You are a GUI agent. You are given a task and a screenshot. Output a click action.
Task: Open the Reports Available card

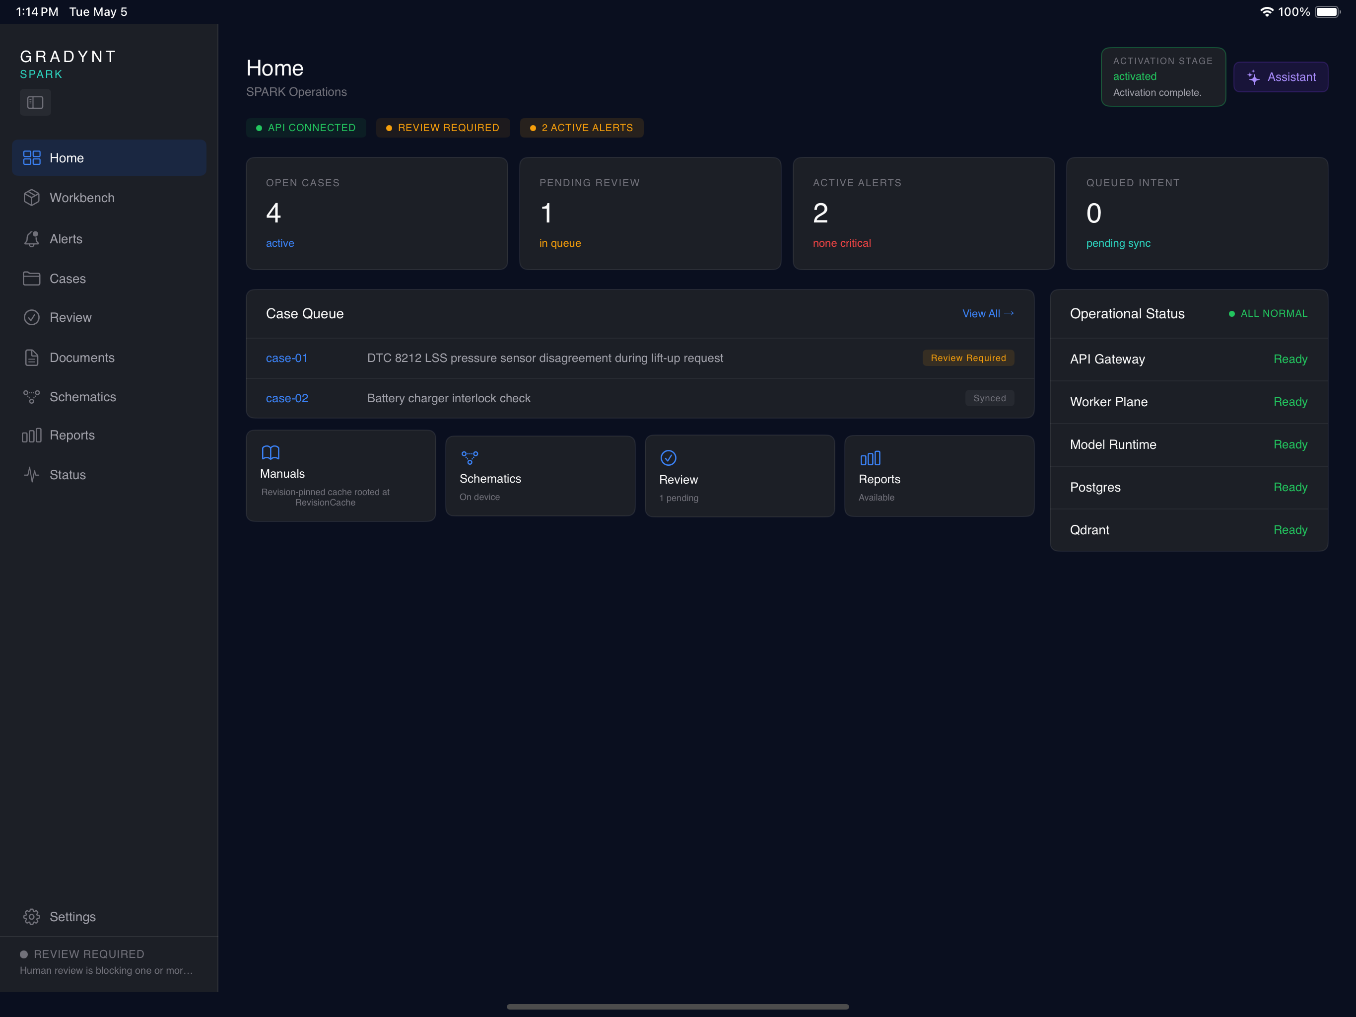939,476
